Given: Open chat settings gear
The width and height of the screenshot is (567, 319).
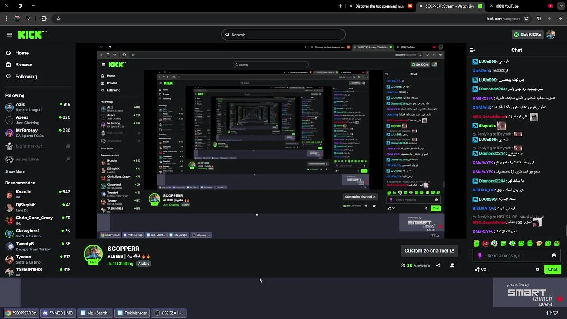Looking at the screenshot, I should 537,269.
